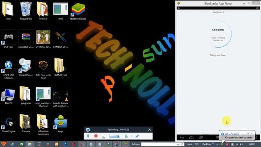Open the dropdown arrow beside webcam icon
Screen dimensions: 261x147
132,136
